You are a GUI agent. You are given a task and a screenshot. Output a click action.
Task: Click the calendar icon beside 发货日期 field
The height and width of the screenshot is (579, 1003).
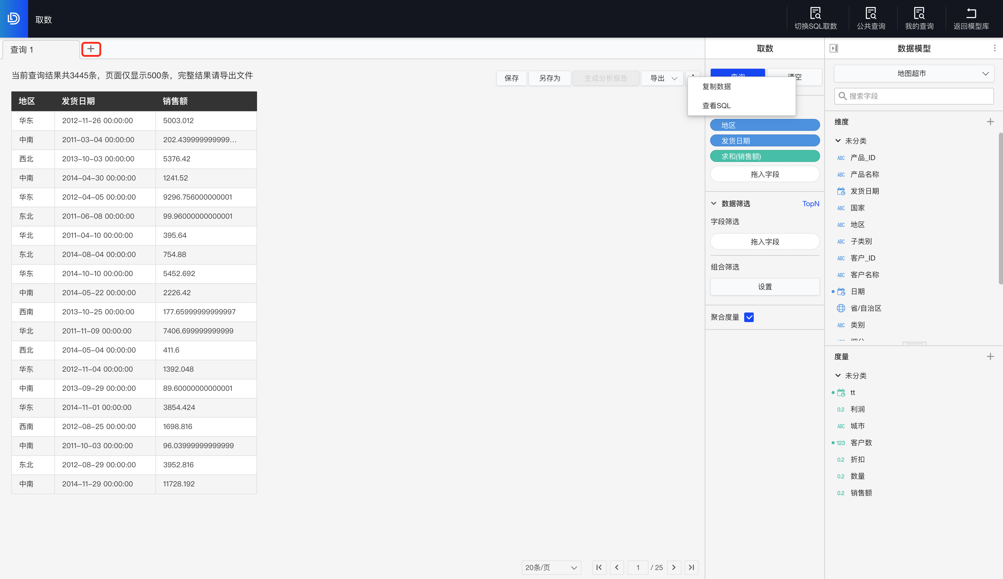[841, 191]
